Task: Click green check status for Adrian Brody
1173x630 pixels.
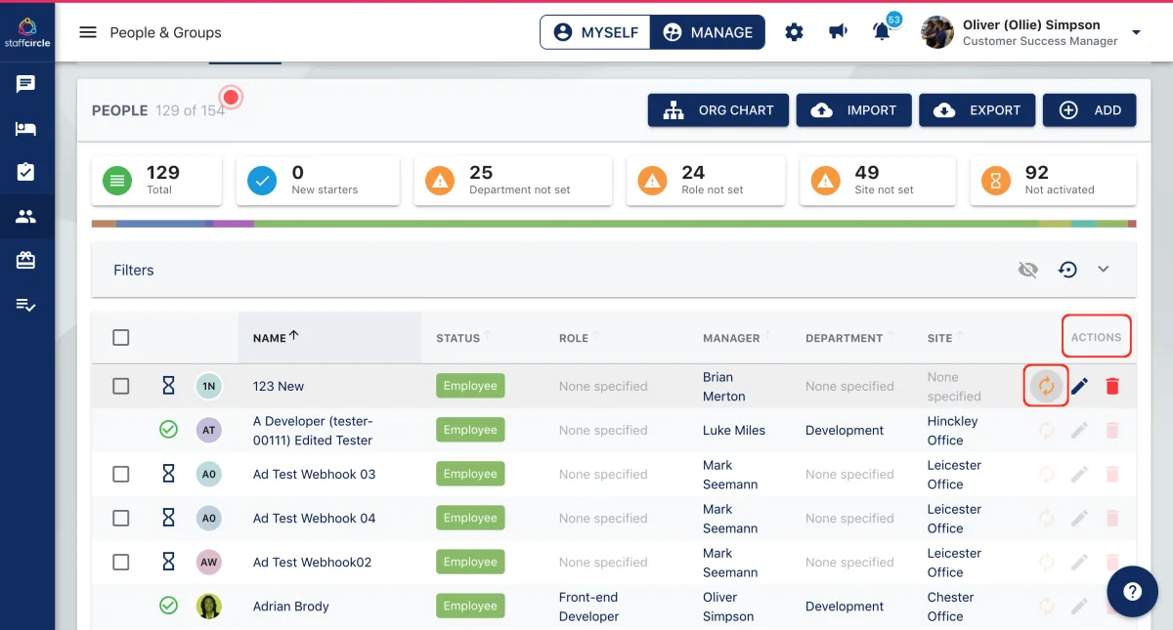Action: tap(168, 607)
